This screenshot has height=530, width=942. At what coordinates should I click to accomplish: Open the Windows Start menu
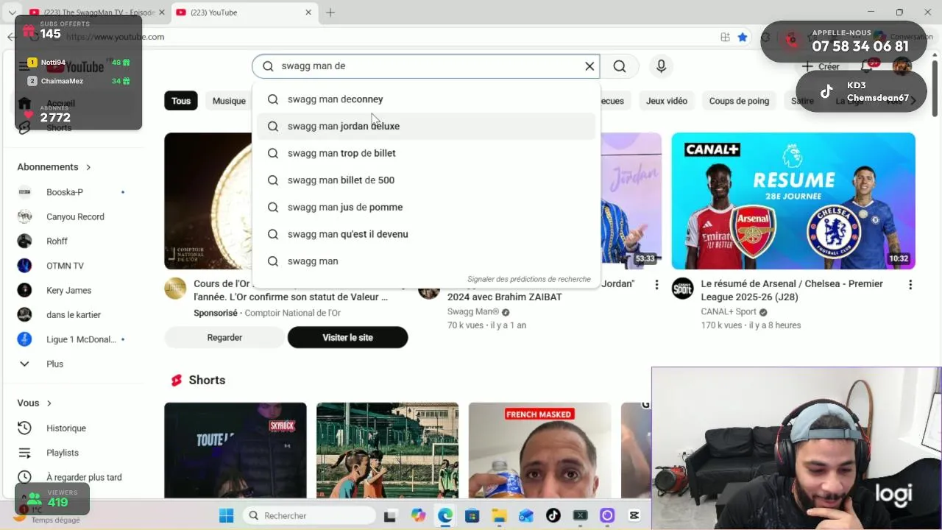coord(226,515)
